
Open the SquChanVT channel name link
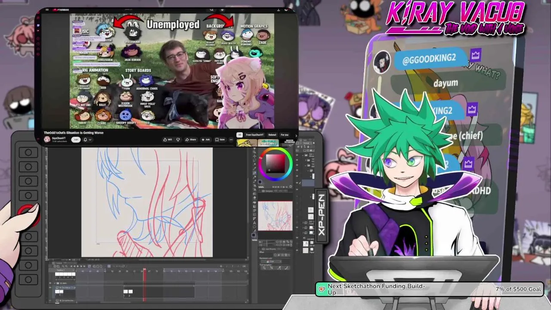(x=59, y=138)
